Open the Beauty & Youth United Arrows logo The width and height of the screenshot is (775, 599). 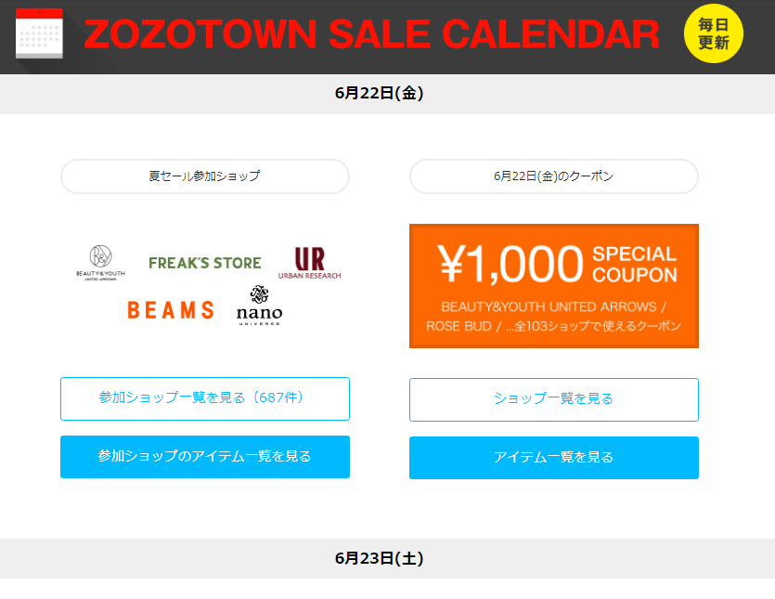click(x=100, y=263)
